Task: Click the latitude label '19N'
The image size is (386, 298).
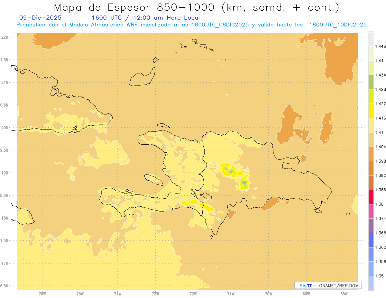Action: click(x=5, y=173)
